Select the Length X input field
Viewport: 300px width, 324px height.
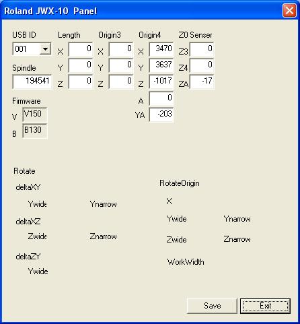[81, 49]
